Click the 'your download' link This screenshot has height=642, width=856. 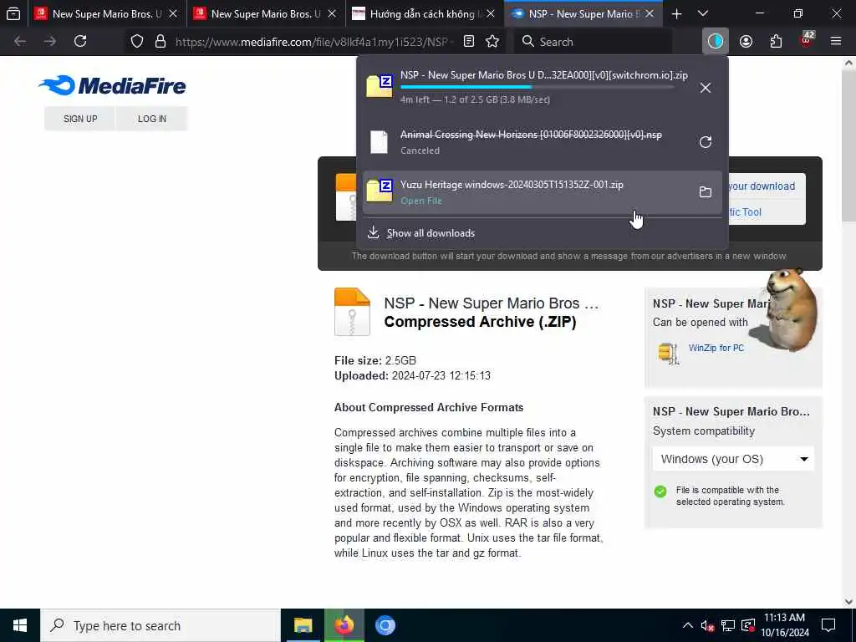pyautogui.click(x=762, y=186)
